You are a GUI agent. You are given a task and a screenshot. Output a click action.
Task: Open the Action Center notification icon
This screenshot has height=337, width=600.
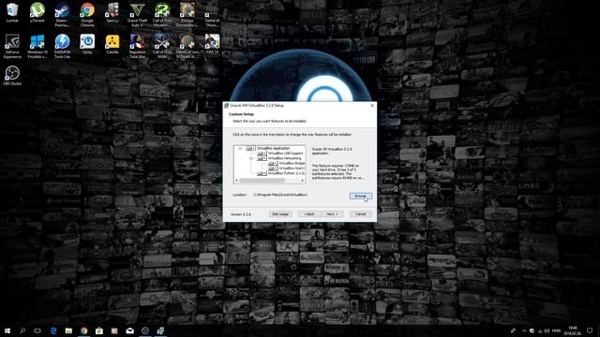pyautogui.click(x=590, y=330)
